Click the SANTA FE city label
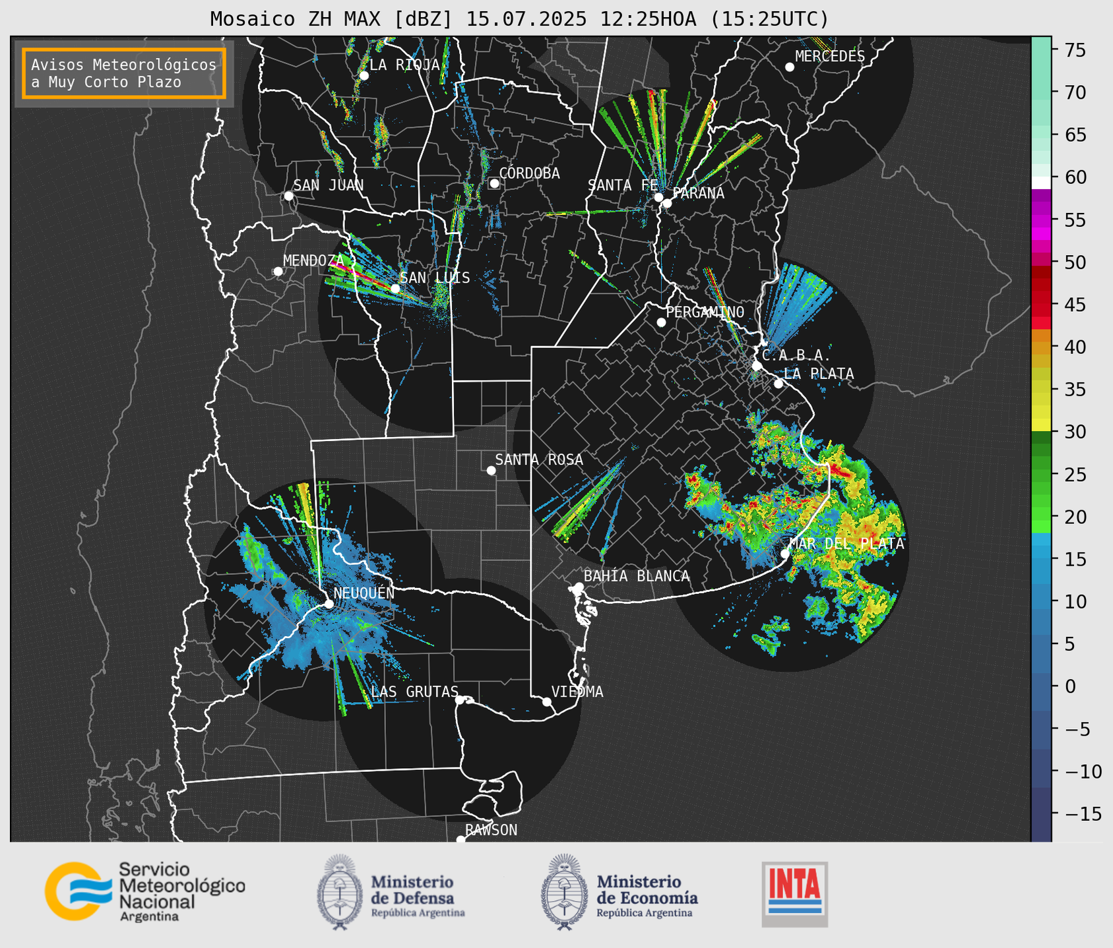The height and width of the screenshot is (948, 1113). [x=623, y=185]
